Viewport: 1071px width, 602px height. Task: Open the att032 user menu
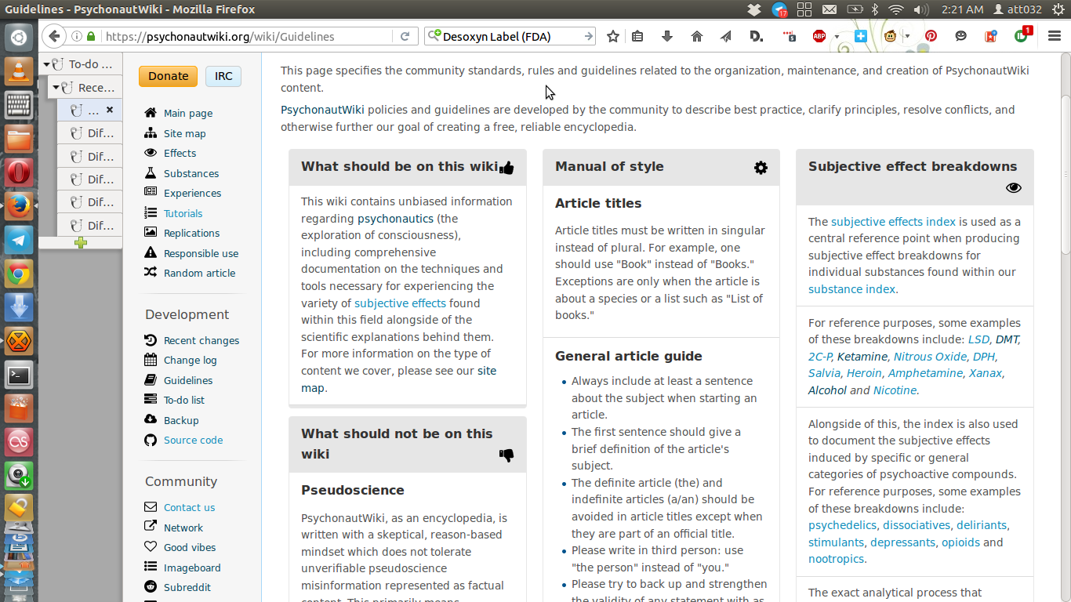[1017, 9]
